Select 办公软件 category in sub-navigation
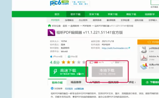 tap(83, 20)
